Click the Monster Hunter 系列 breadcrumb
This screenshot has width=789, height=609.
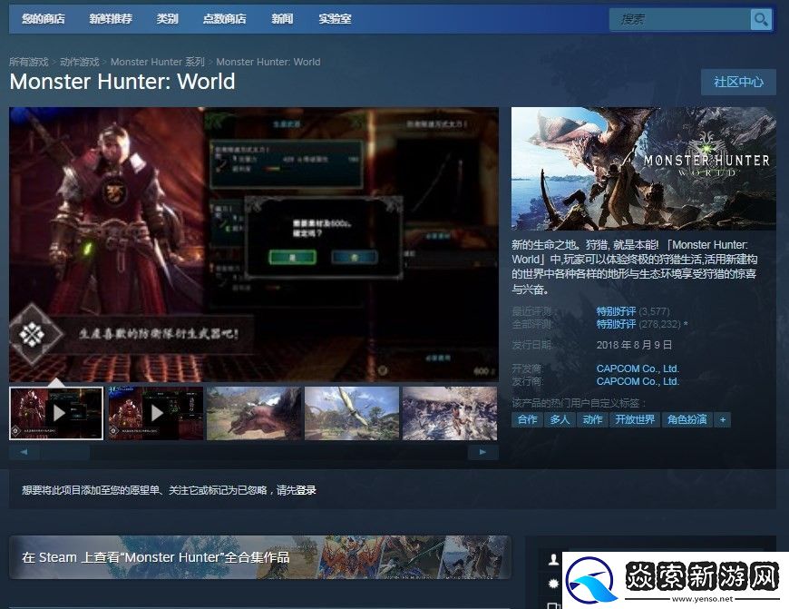click(x=158, y=62)
